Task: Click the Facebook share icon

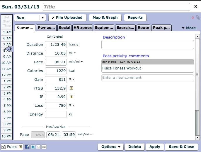Action: point(27,147)
